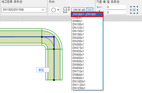The width and height of the screenshot is (142, 93).
Task: Click the DN18...60 size field text
Action: pos(79,10)
